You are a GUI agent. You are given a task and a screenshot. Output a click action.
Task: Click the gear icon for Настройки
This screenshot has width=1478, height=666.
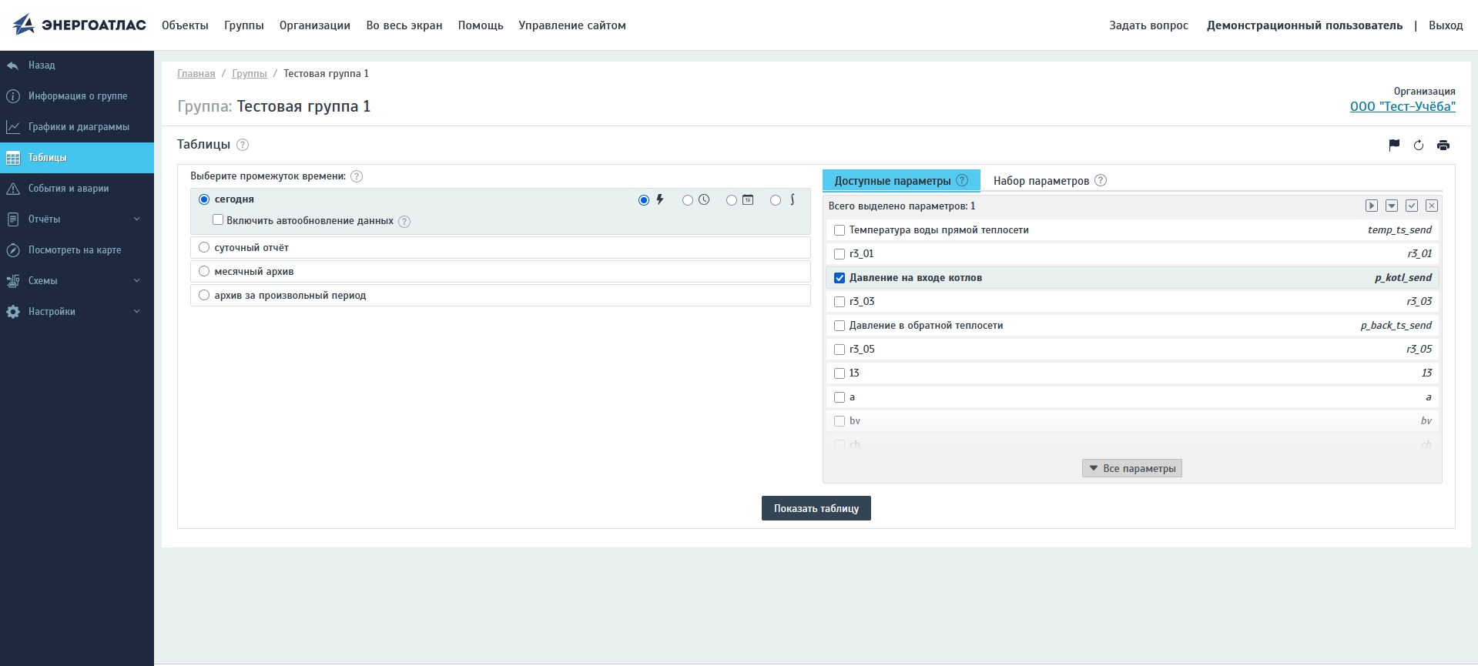(13, 312)
